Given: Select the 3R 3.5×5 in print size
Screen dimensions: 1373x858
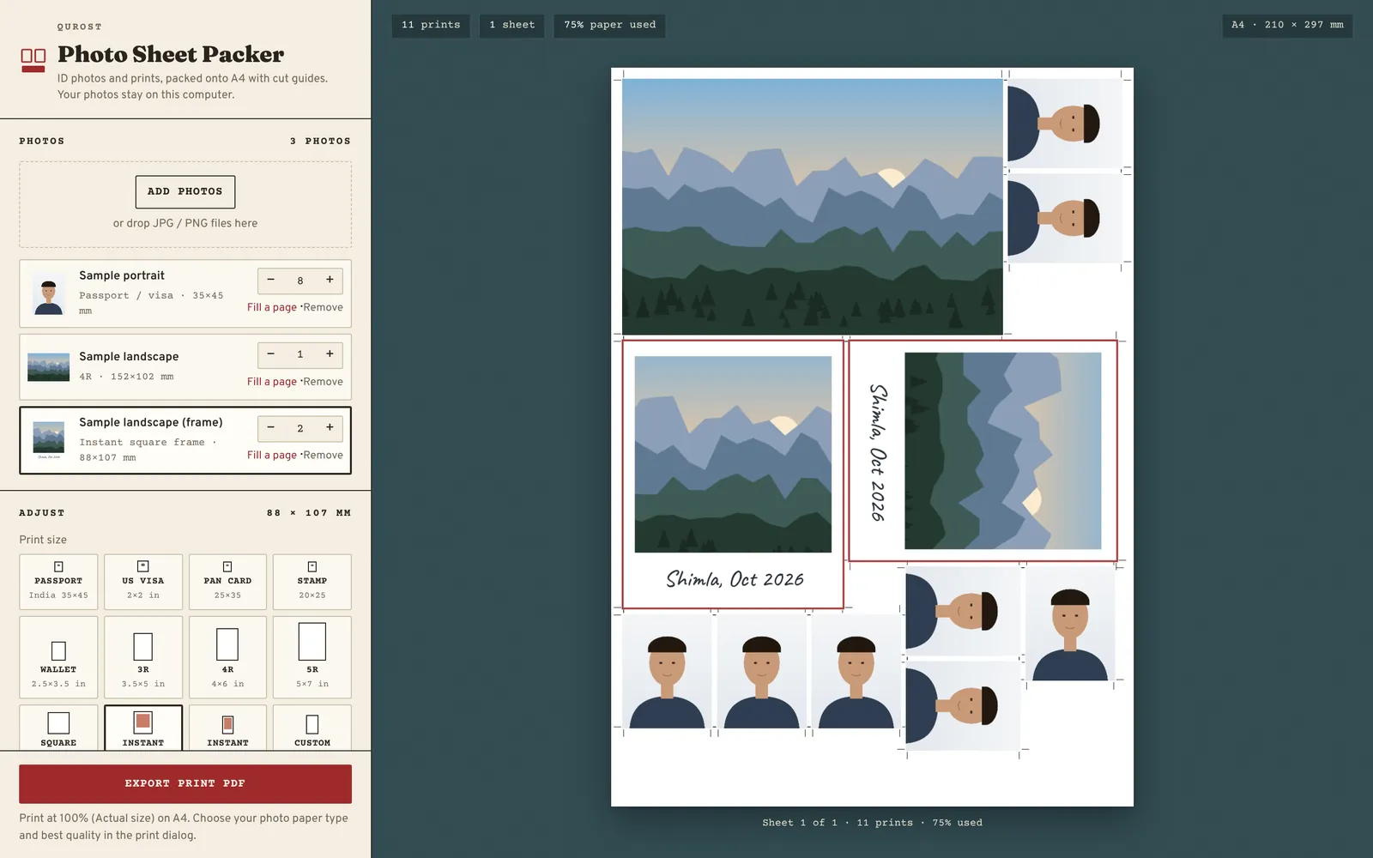Looking at the screenshot, I should [143, 657].
